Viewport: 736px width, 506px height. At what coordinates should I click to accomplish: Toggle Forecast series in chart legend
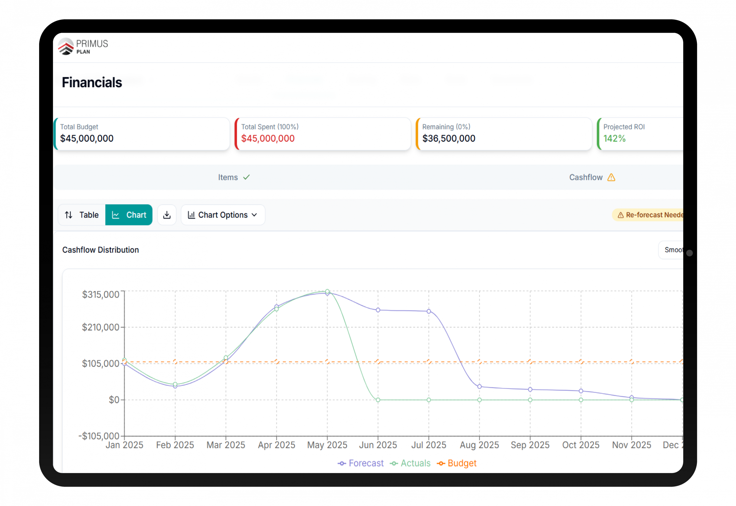pos(360,463)
